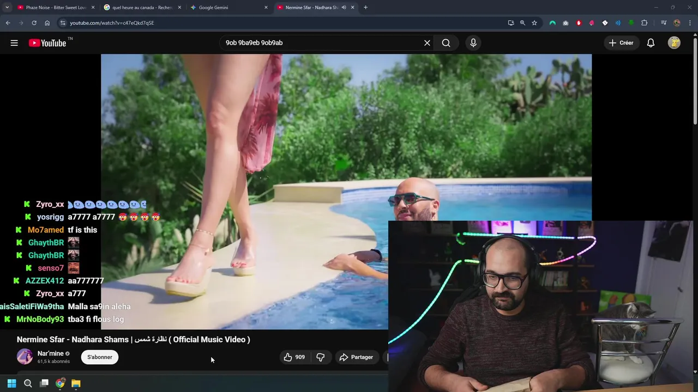Click the '61,5 k abonnés' subscriber count
This screenshot has height=392, width=698.
(53, 362)
